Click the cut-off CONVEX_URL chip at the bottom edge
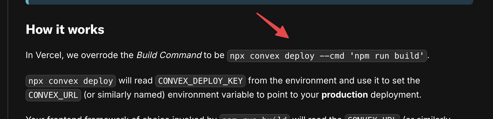The image size is (493, 119). coord(372,117)
